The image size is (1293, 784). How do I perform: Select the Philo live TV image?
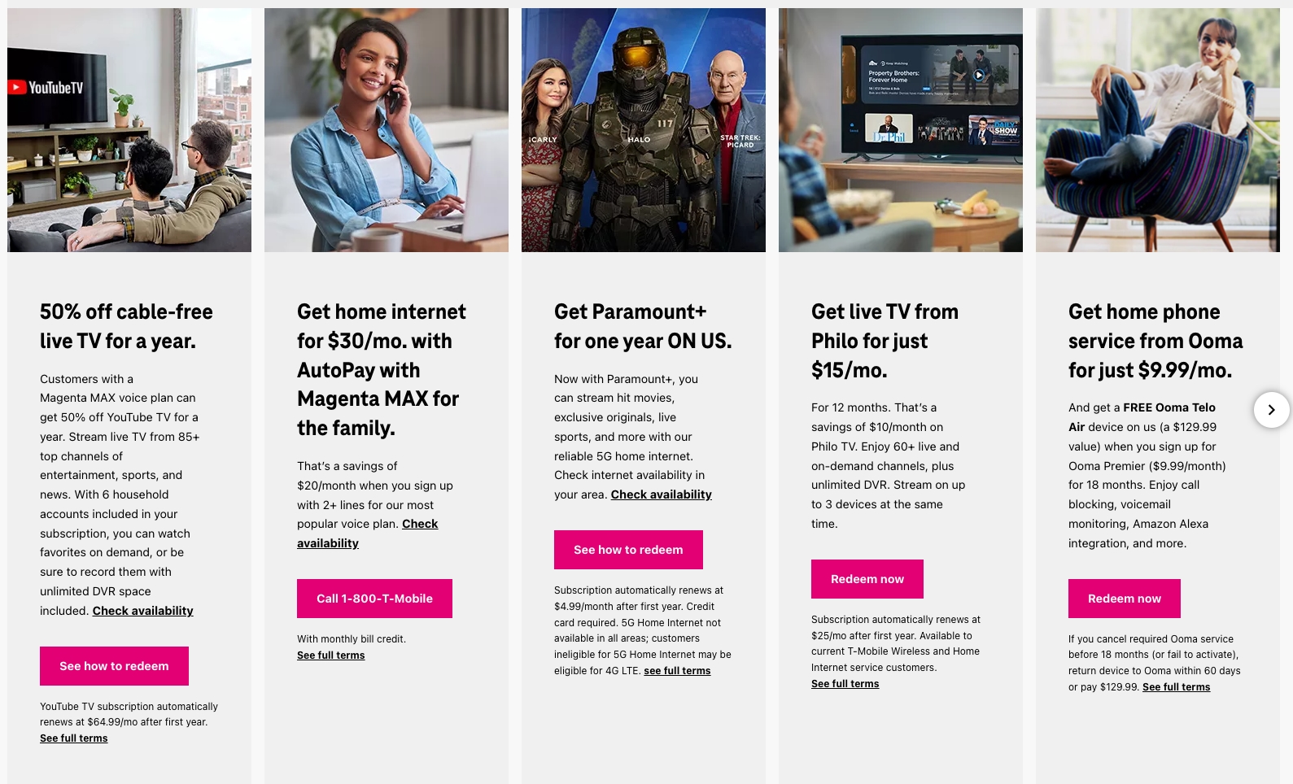[901, 130]
